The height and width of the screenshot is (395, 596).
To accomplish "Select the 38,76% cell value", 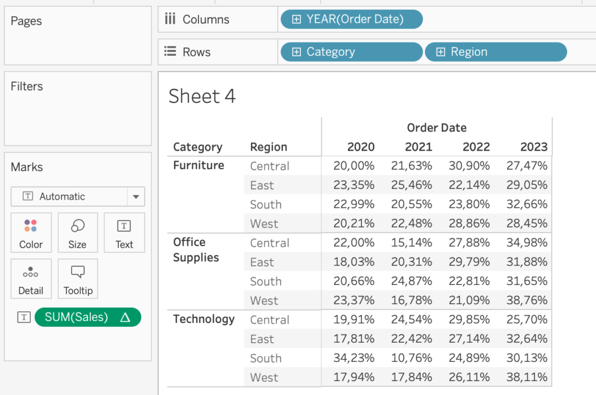I will [527, 300].
